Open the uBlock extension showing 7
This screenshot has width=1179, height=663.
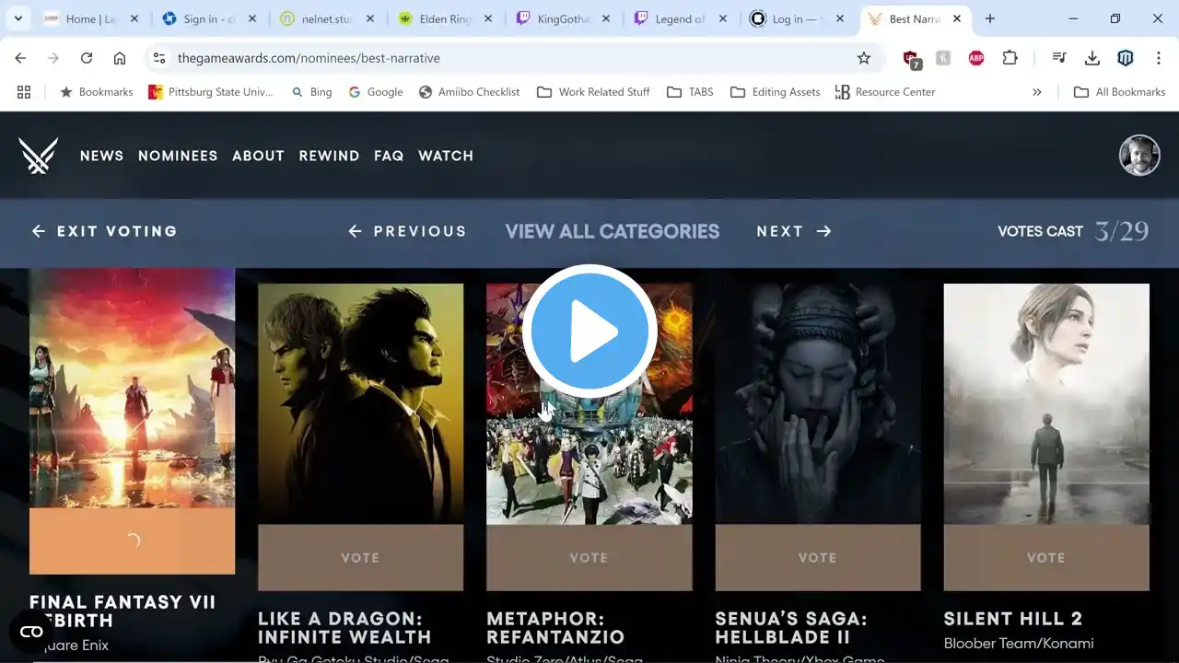(x=911, y=59)
